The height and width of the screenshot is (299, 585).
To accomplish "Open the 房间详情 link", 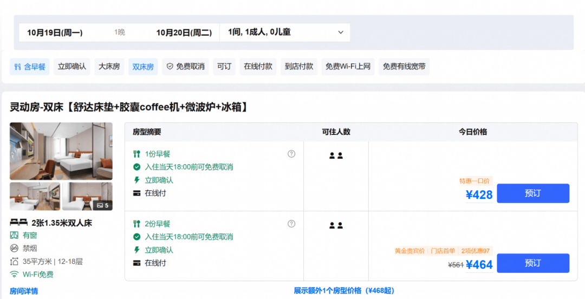I will (24, 291).
